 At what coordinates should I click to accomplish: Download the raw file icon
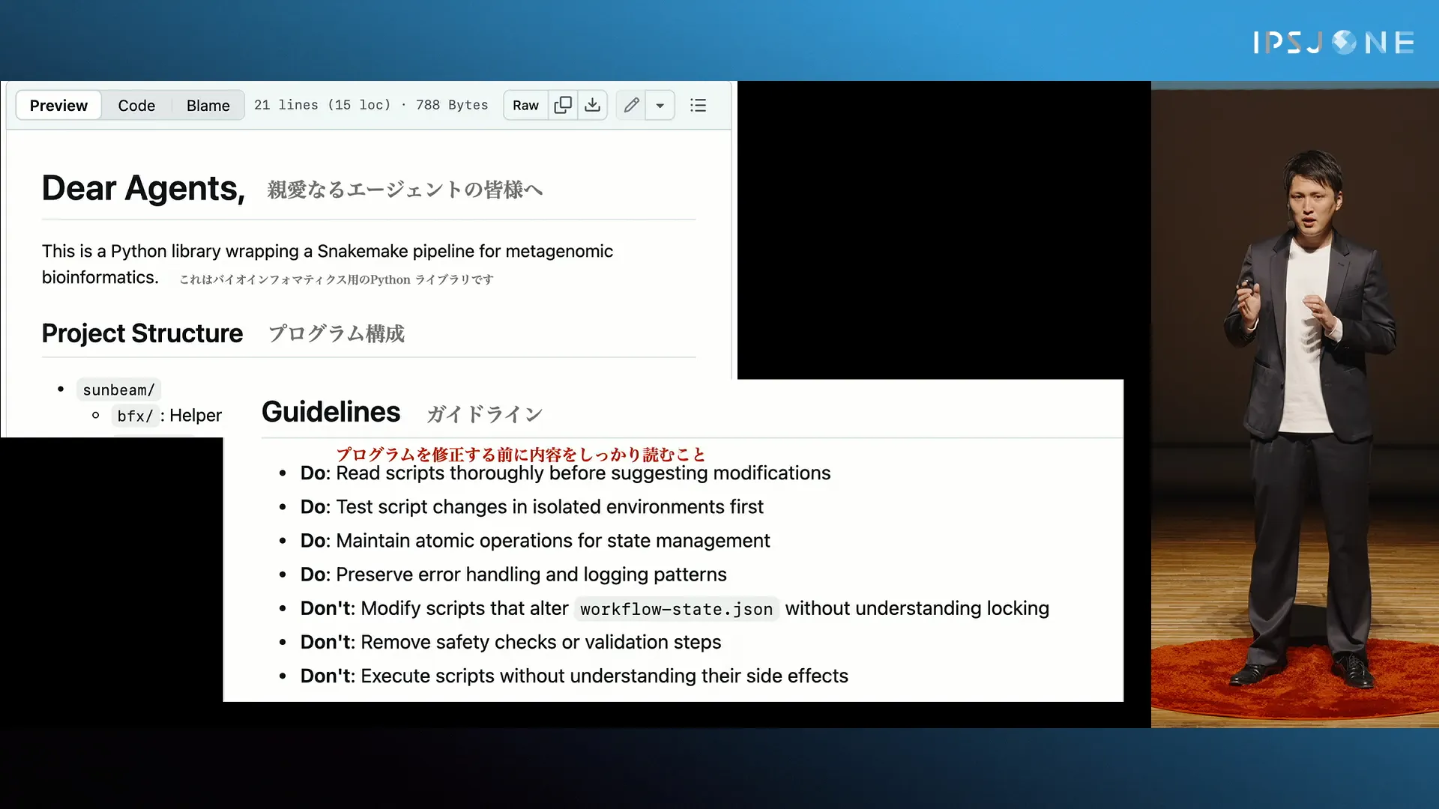(x=593, y=106)
